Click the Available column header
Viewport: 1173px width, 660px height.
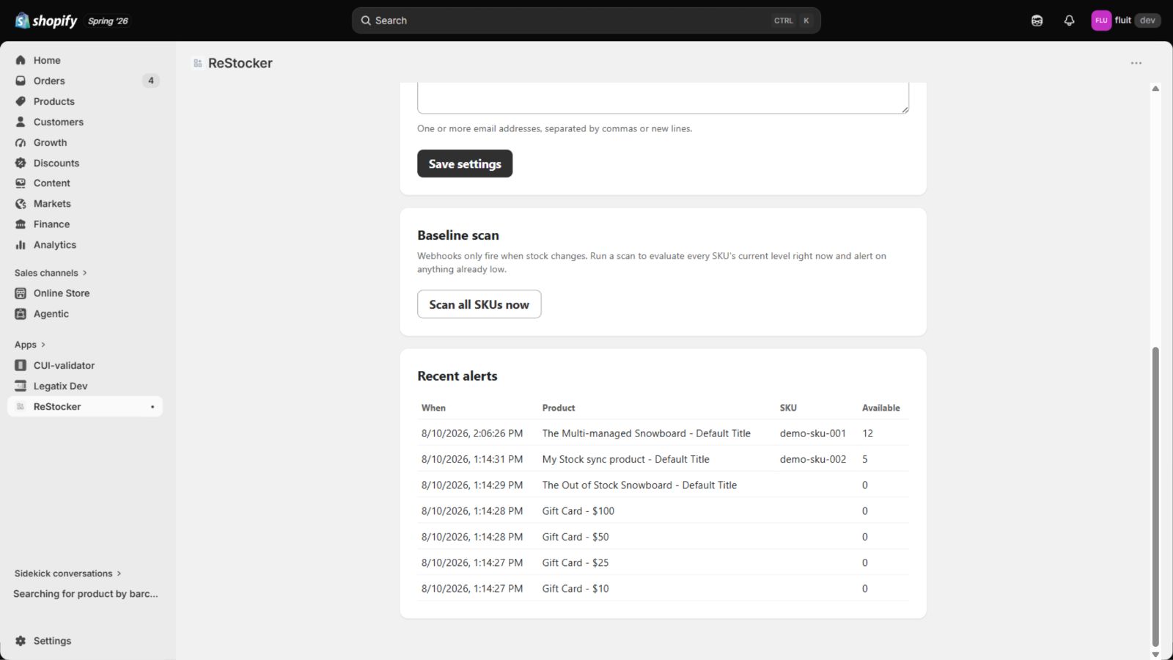pos(880,408)
